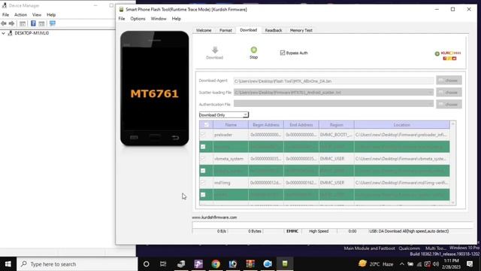Click the network icon in the system tray
Viewport: 481px width, 271px height.
coord(419,264)
